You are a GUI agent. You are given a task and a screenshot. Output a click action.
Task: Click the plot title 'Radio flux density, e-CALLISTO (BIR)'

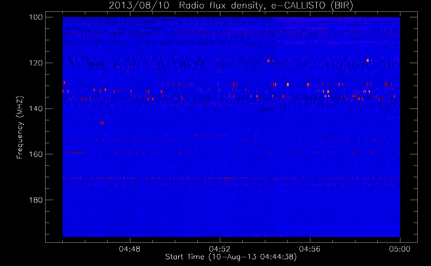pos(266,6)
